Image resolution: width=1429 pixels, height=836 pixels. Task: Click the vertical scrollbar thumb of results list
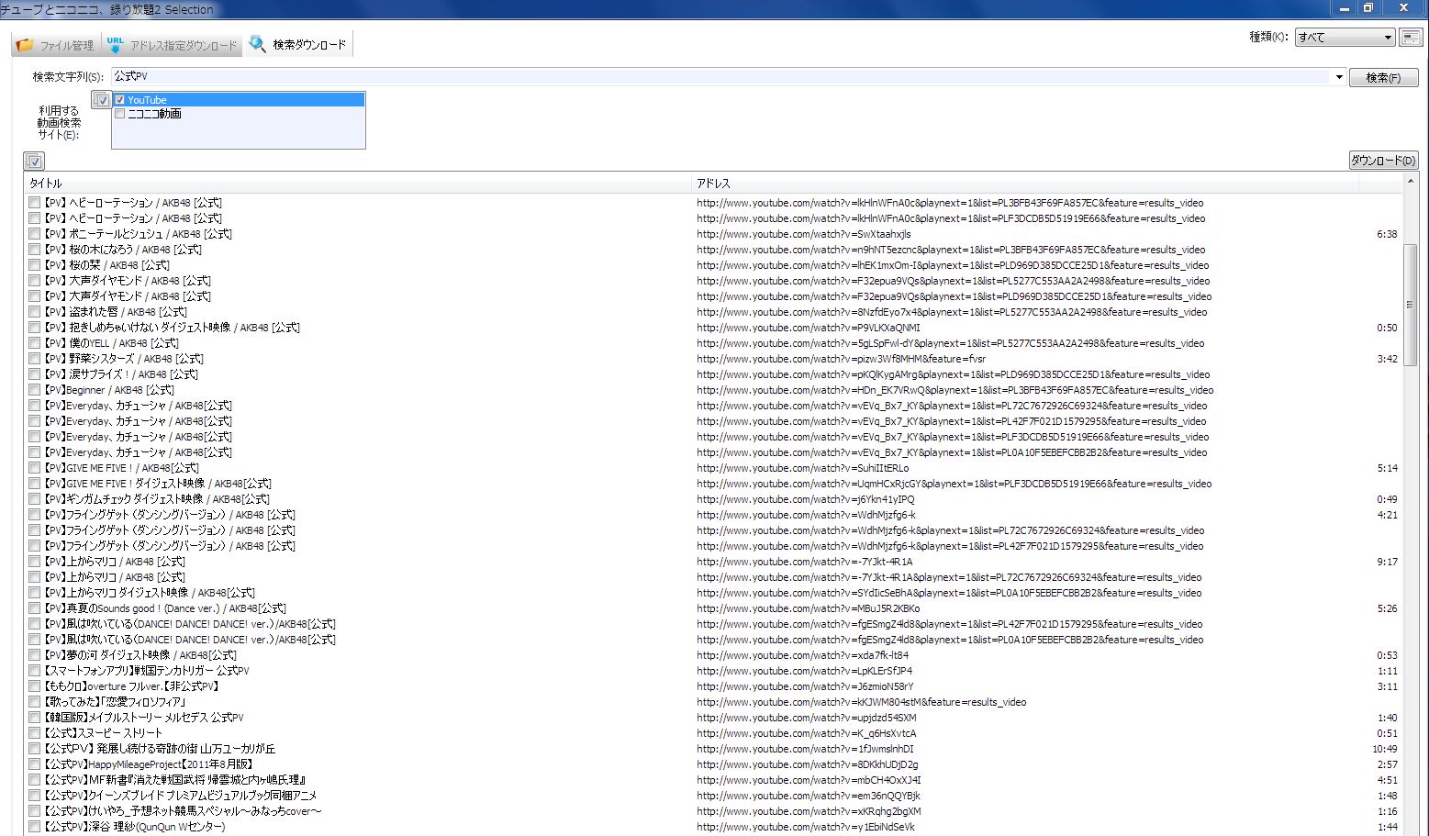(x=1410, y=306)
